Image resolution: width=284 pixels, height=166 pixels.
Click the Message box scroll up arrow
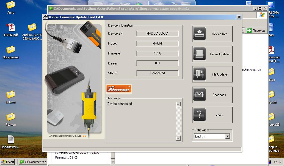(x=178, y=104)
